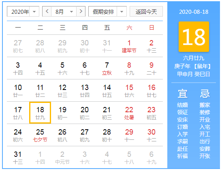The height and width of the screenshot is (171, 222).
Task: Select August 29 Saturday date
Action: click(x=129, y=135)
